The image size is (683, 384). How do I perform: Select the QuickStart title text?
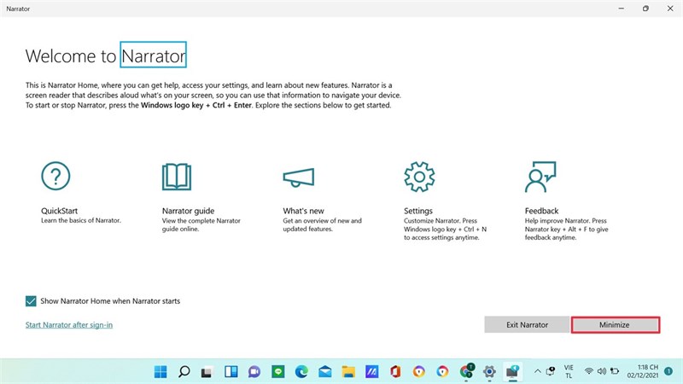click(59, 211)
